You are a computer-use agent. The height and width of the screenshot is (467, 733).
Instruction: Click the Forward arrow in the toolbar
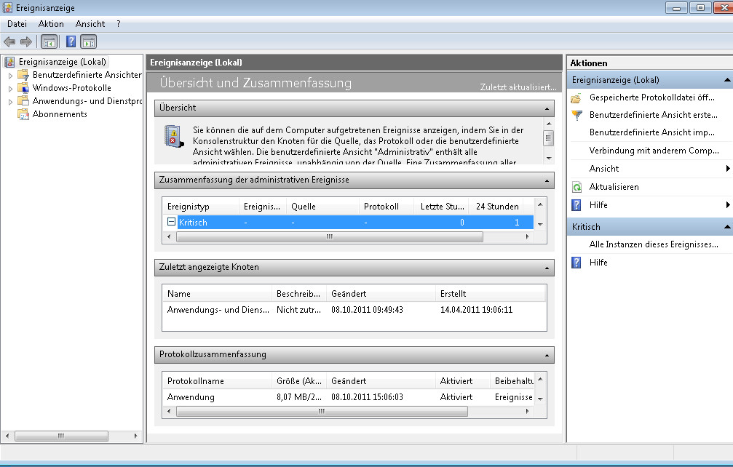[26, 41]
